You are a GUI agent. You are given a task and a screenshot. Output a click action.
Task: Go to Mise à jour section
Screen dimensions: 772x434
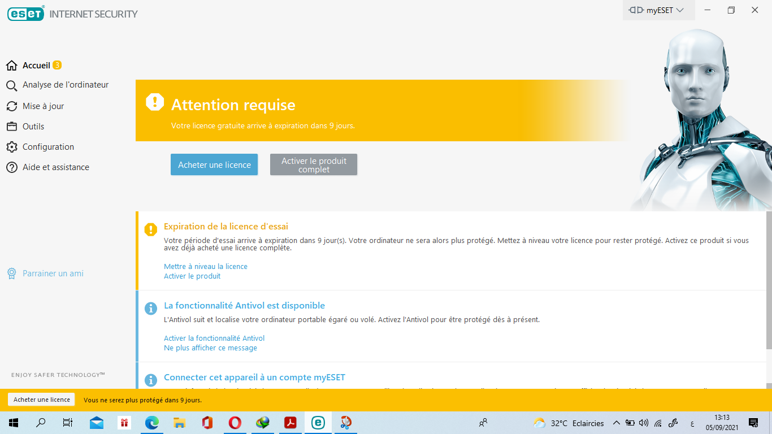point(43,106)
